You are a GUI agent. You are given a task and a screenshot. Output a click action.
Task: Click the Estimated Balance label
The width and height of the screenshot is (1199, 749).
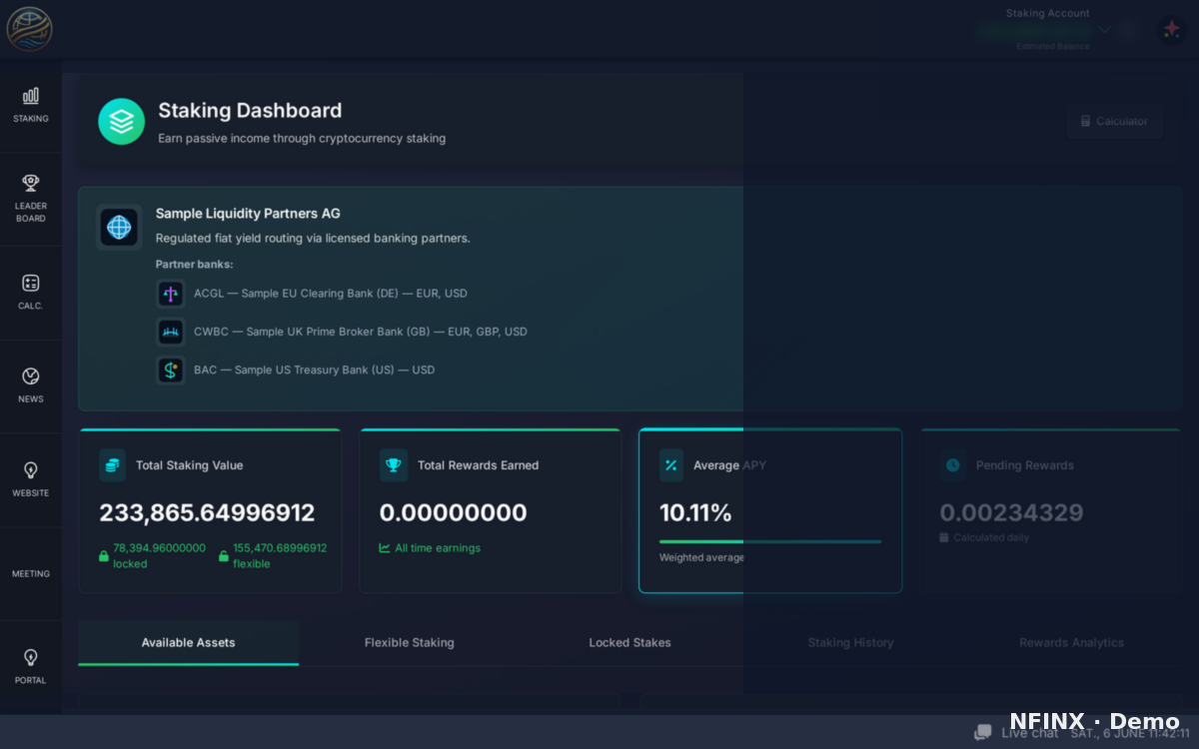click(1053, 46)
